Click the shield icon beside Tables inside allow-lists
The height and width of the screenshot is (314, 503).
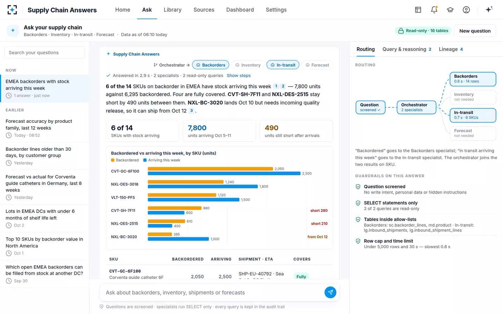point(358,219)
